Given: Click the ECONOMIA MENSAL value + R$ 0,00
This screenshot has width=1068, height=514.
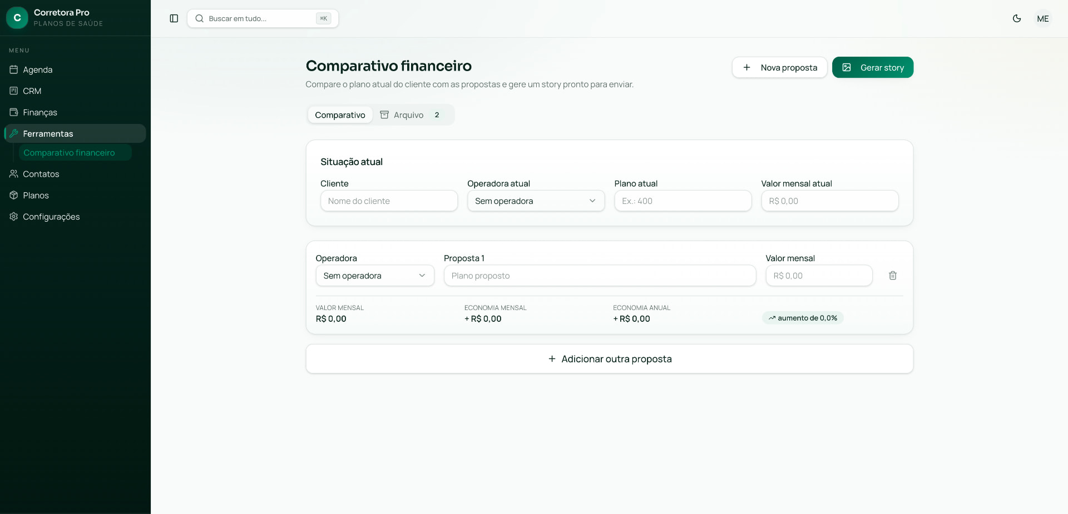Looking at the screenshot, I should [x=483, y=319].
